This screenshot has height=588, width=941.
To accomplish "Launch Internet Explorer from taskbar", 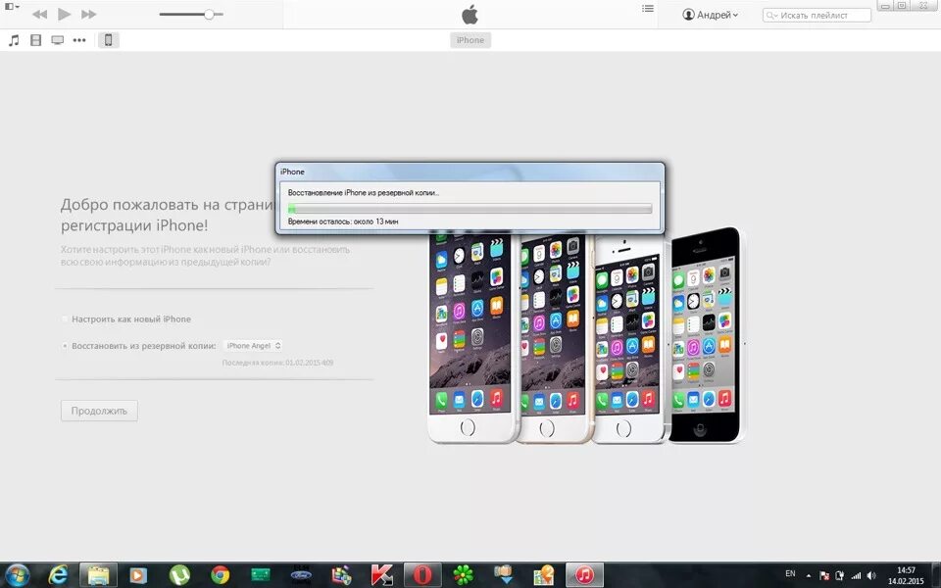I will (x=58, y=575).
